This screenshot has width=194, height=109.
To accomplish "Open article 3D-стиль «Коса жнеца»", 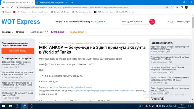I will [17, 73].
